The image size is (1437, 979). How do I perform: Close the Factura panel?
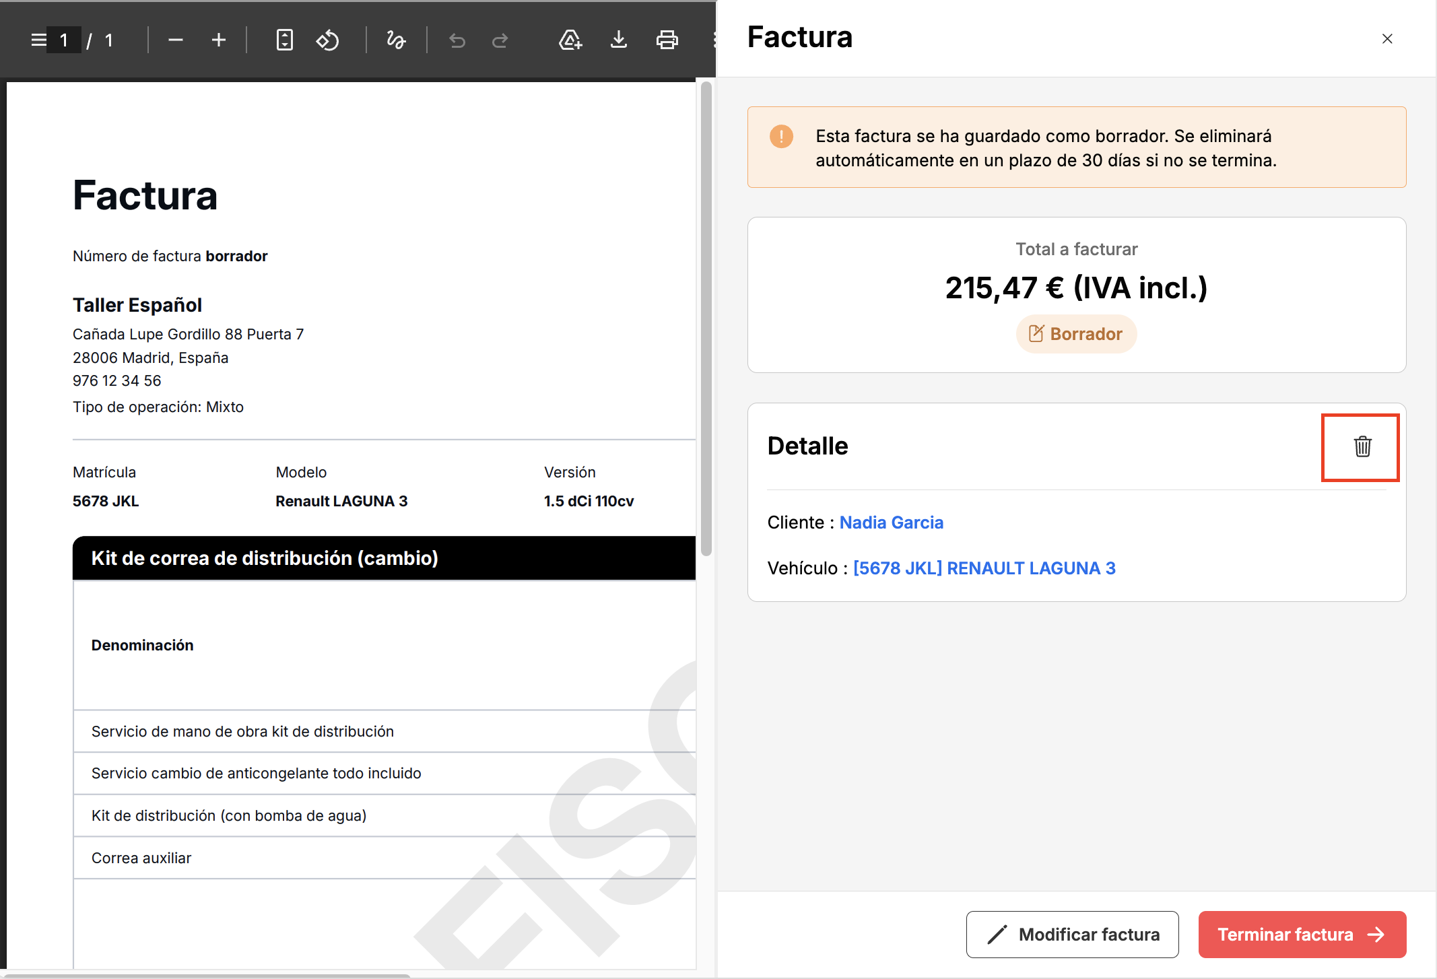[x=1387, y=39]
